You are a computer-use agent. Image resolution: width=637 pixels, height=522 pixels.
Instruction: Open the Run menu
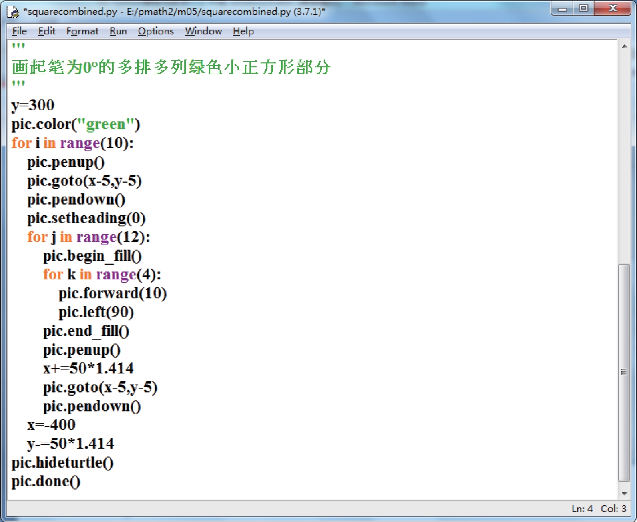pos(118,31)
